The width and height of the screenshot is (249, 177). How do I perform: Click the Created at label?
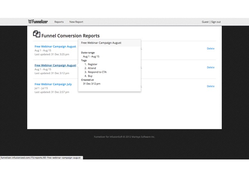point(87,80)
